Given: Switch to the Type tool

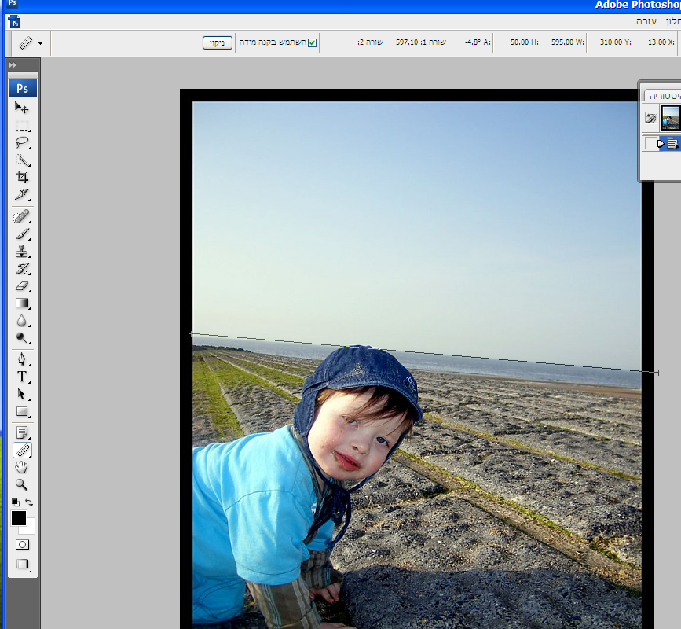Looking at the screenshot, I should 22,377.
